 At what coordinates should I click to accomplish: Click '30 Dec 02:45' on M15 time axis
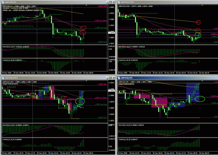(53, 153)
